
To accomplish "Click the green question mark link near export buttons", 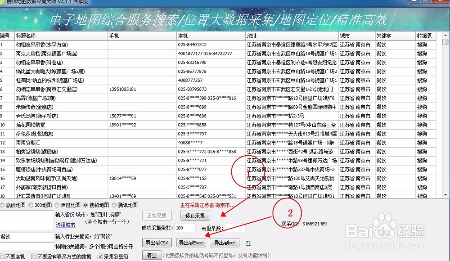I will coord(248,242).
